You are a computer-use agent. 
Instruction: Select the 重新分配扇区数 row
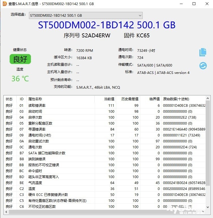[105, 123]
